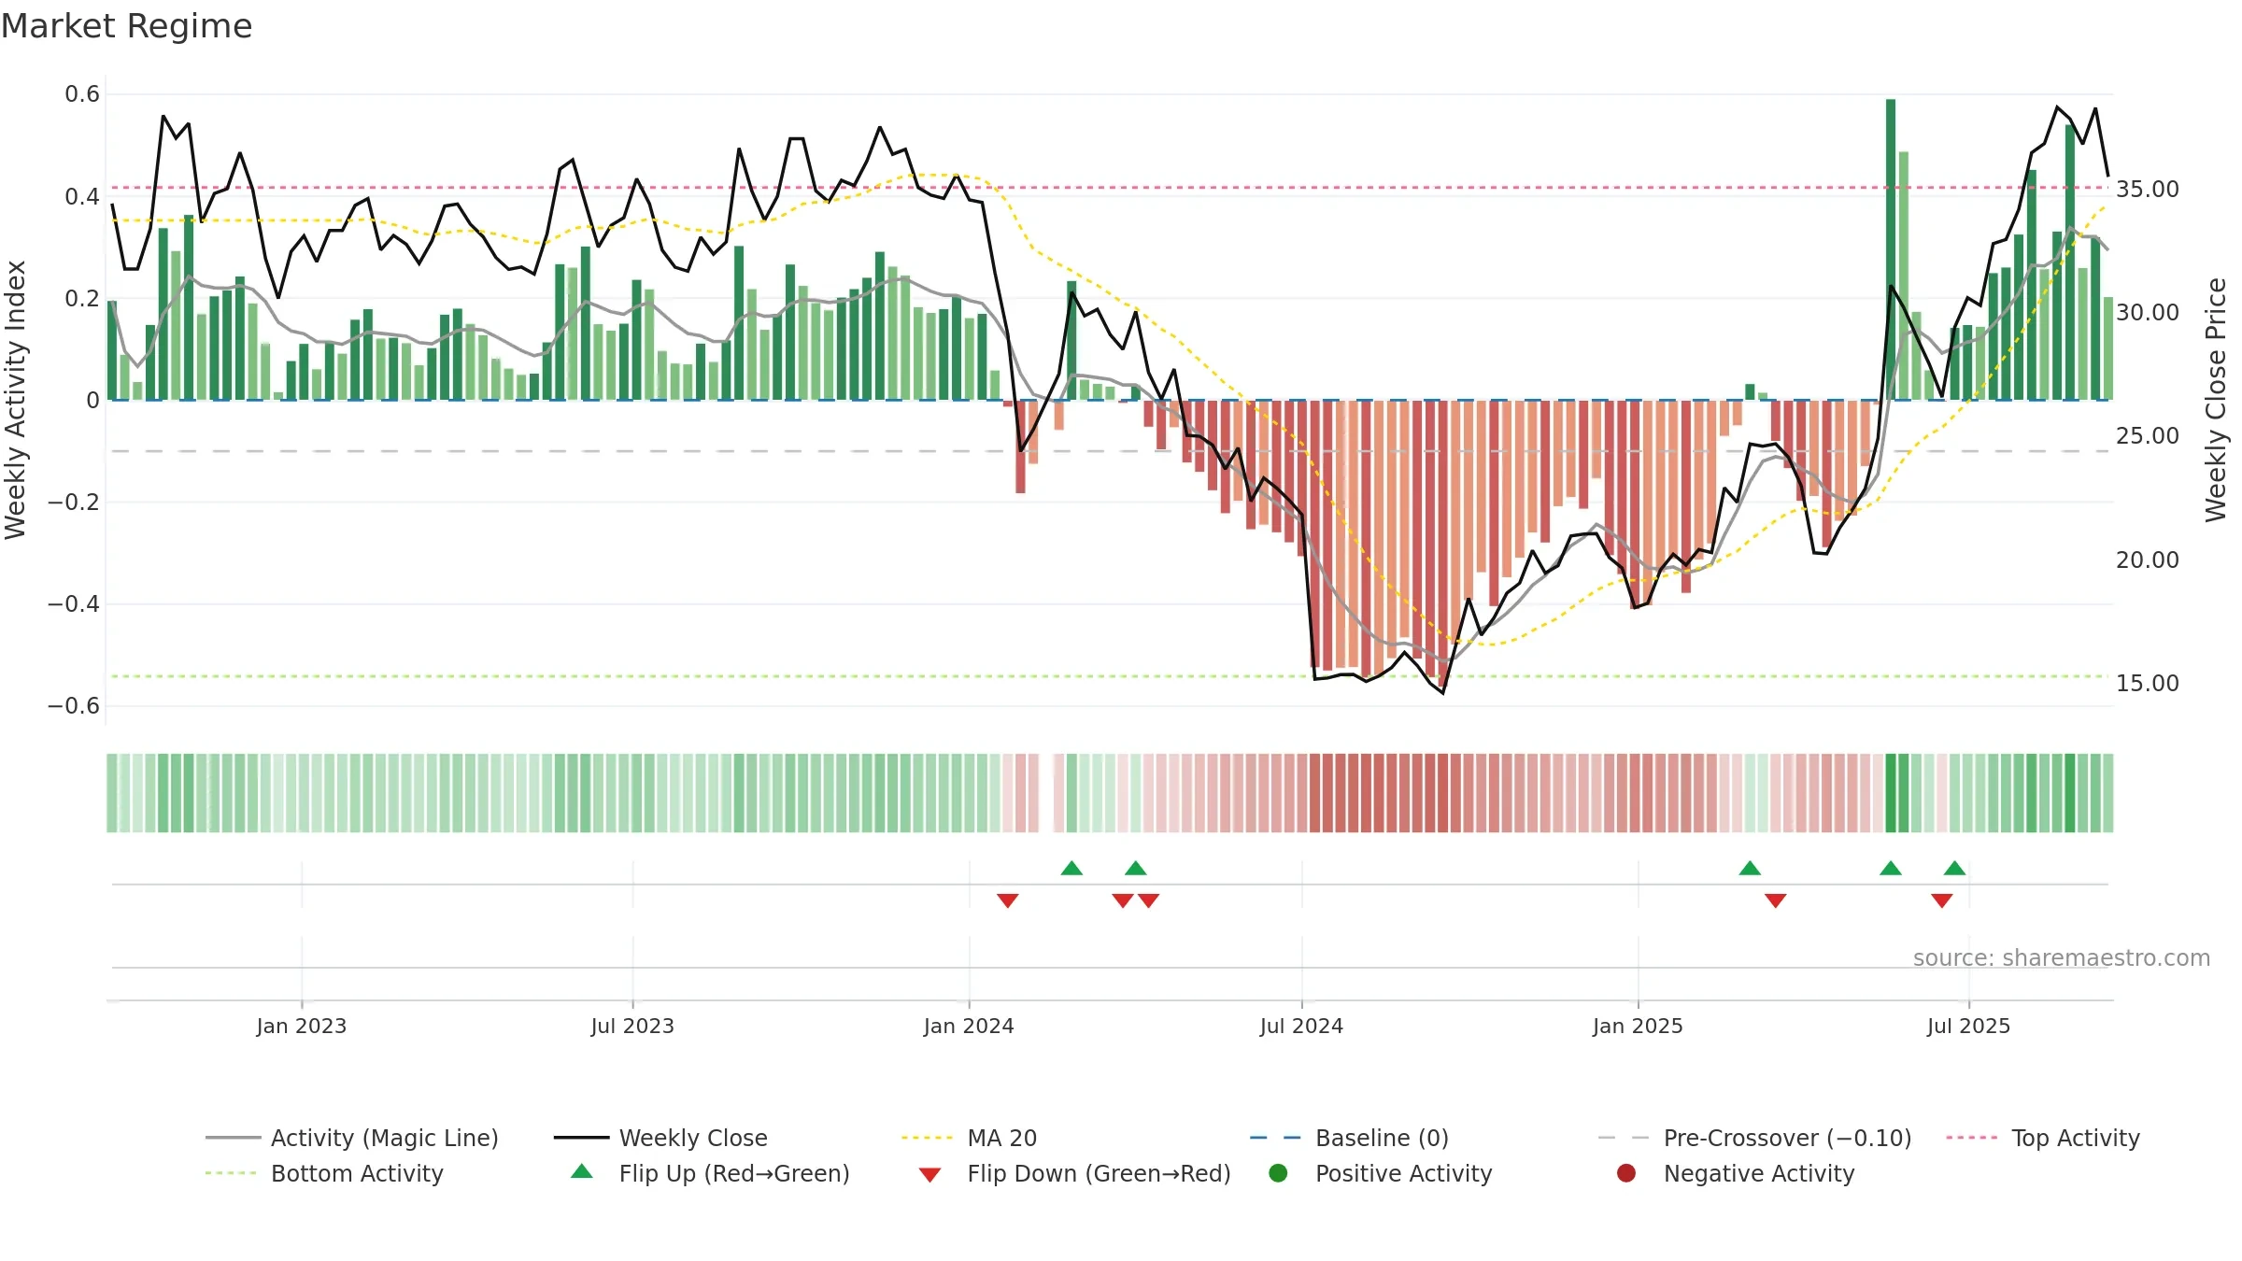Click the −0.4 activity axis value
Viewport: 2242px width, 1261px height.
click(x=74, y=603)
